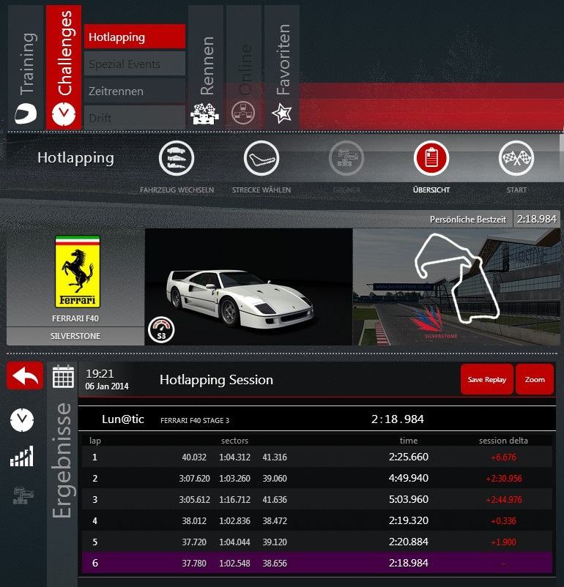Click the Persönliche Bestzeit value 2:18.984
The image size is (564, 587).
pyautogui.click(x=537, y=219)
